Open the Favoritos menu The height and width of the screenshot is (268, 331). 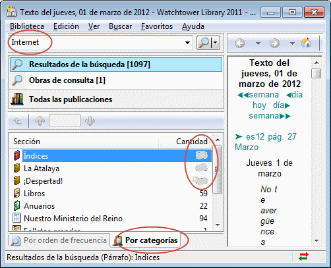(157, 26)
